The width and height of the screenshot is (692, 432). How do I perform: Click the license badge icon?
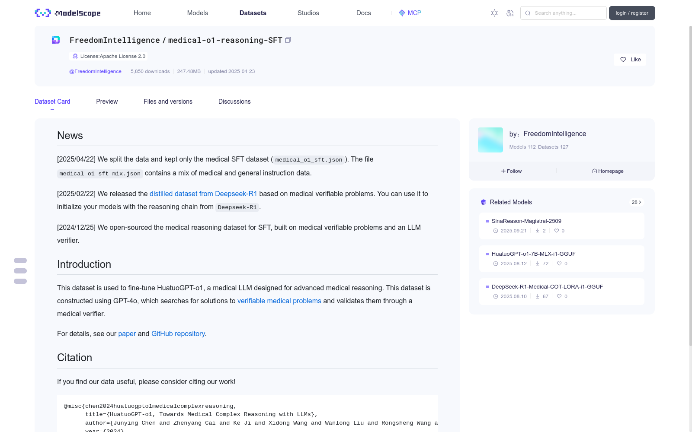coord(75,56)
